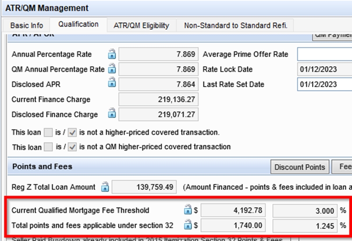Toggle 'is not a QM higher-priced' checkbox
The image size is (352, 241).
pos(73,147)
